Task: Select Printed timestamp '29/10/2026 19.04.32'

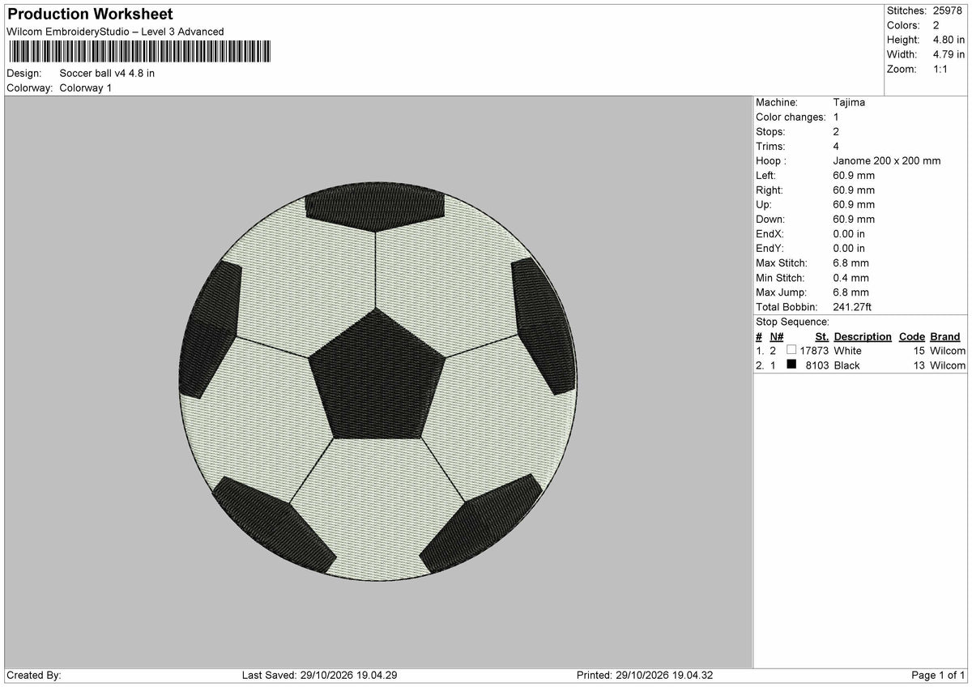Action: tap(663, 676)
